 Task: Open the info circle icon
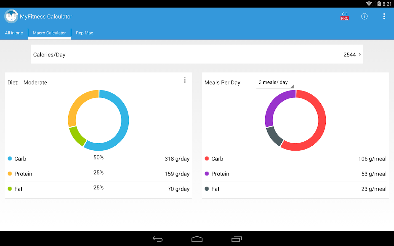[x=364, y=16]
